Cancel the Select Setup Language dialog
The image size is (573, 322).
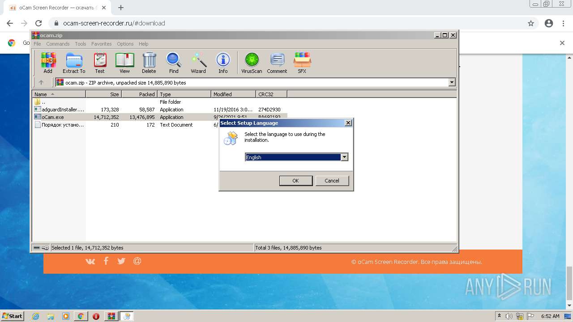[x=332, y=181]
